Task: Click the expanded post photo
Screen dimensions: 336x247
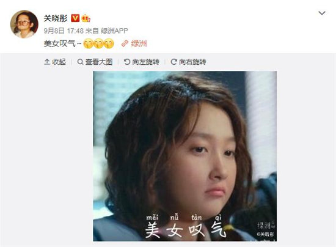Action: coord(185,157)
